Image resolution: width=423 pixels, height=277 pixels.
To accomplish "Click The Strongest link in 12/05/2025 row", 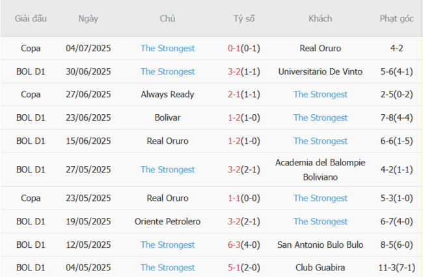I will (x=167, y=245).
